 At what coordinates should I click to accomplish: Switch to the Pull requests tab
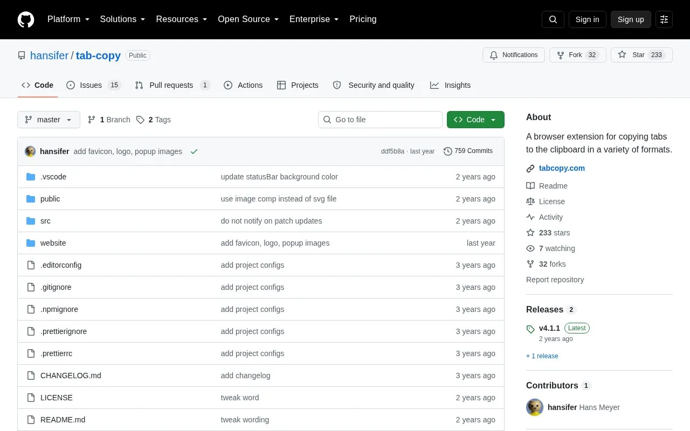(172, 85)
